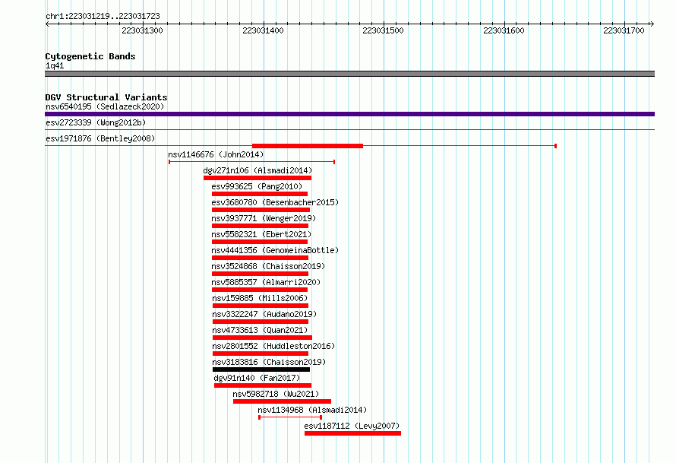Click nsv1134968 (Alsmadi2014) label

pos(312,410)
